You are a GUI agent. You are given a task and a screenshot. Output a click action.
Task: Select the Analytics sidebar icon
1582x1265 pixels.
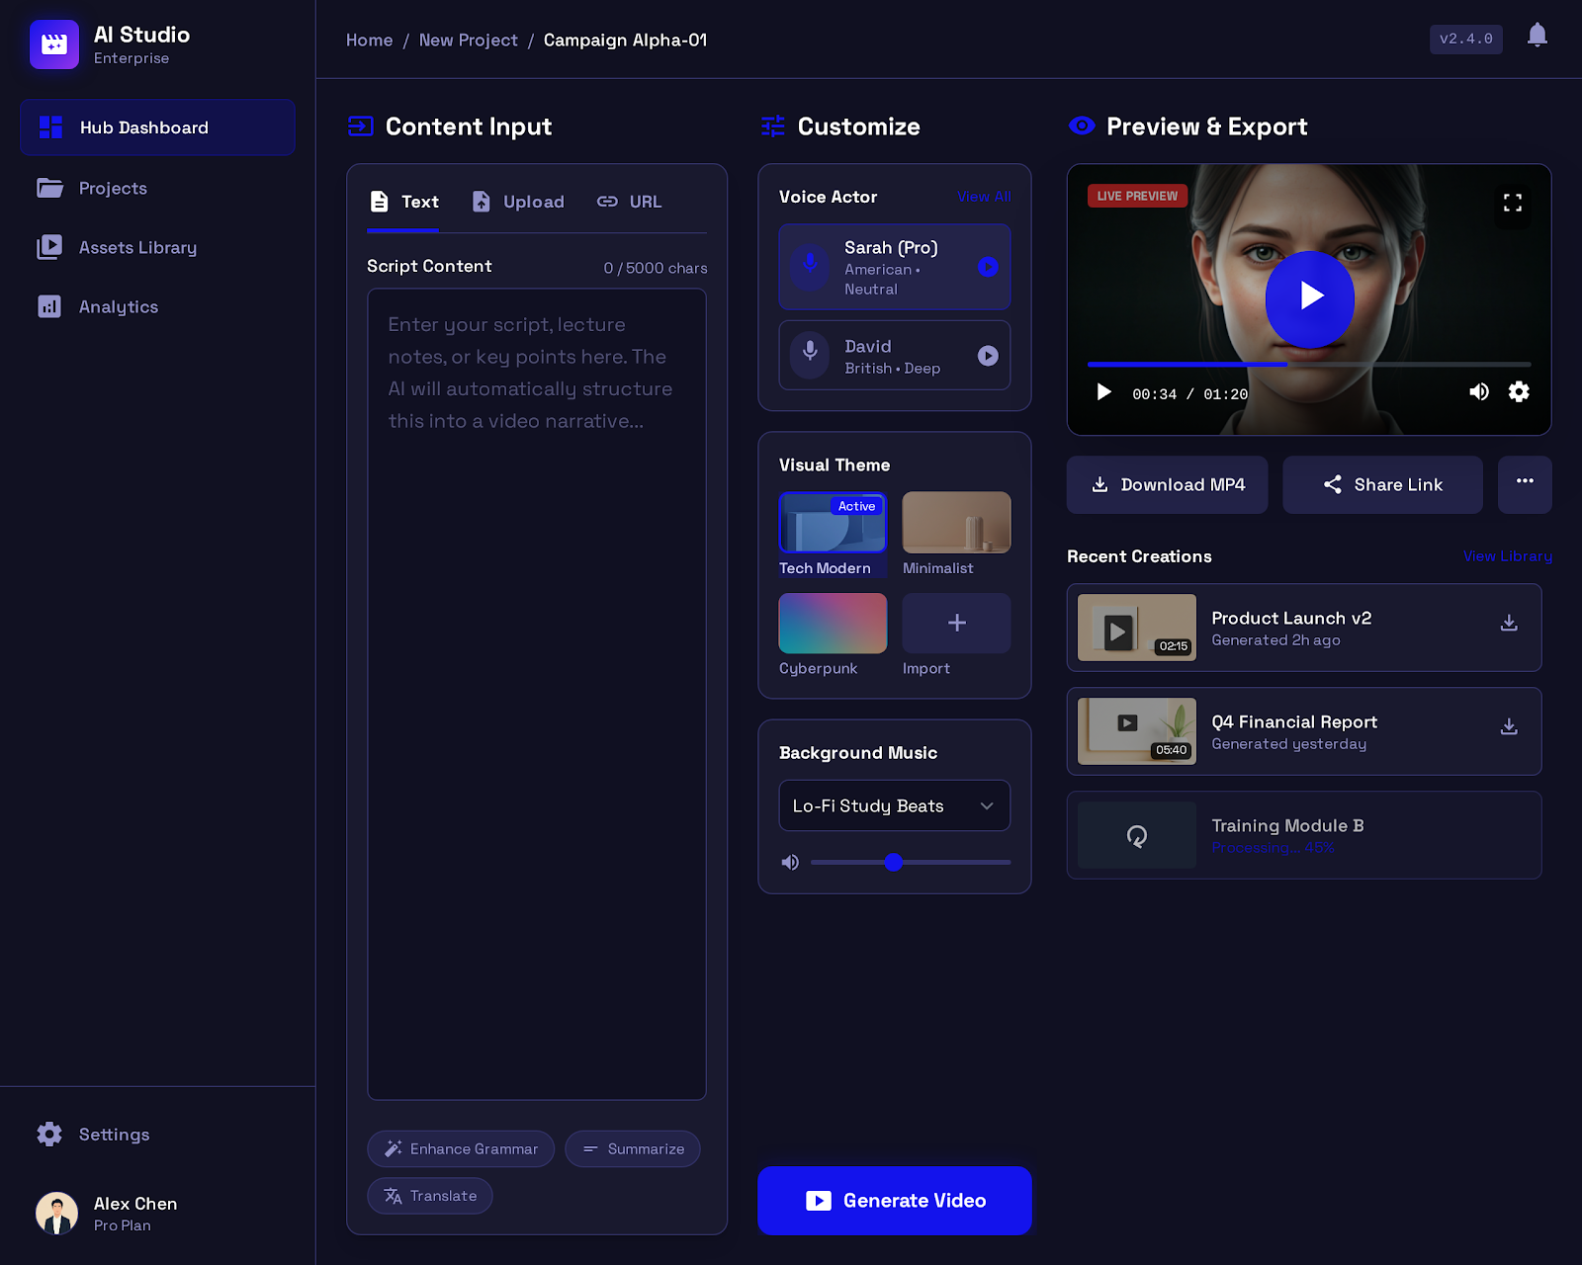tap(49, 306)
